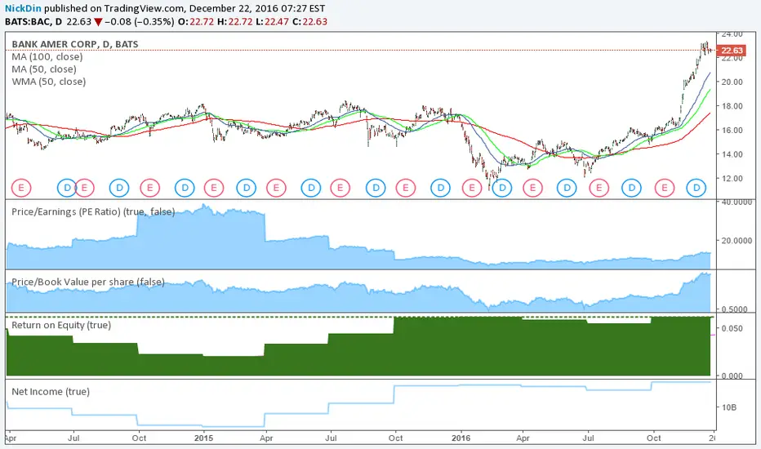Click the dividend D marker for December 2015
Screen dimensions: 761x449
(441, 188)
